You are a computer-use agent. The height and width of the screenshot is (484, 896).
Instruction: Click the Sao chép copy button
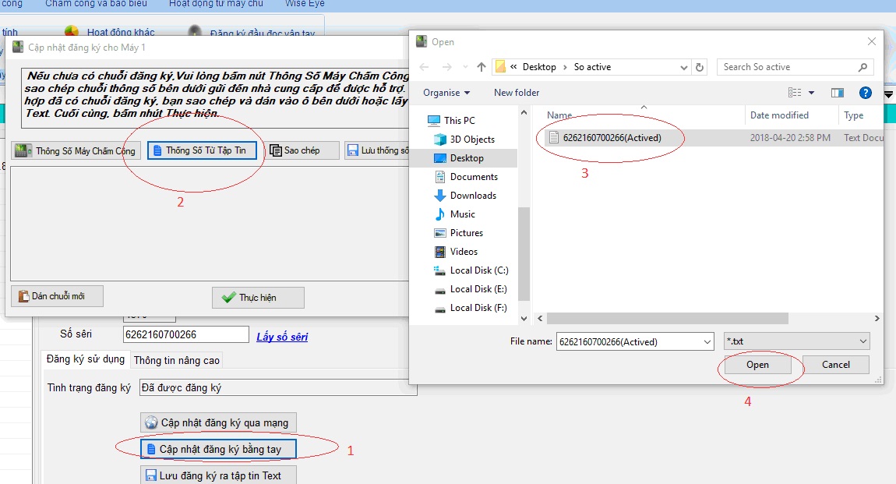[302, 150]
